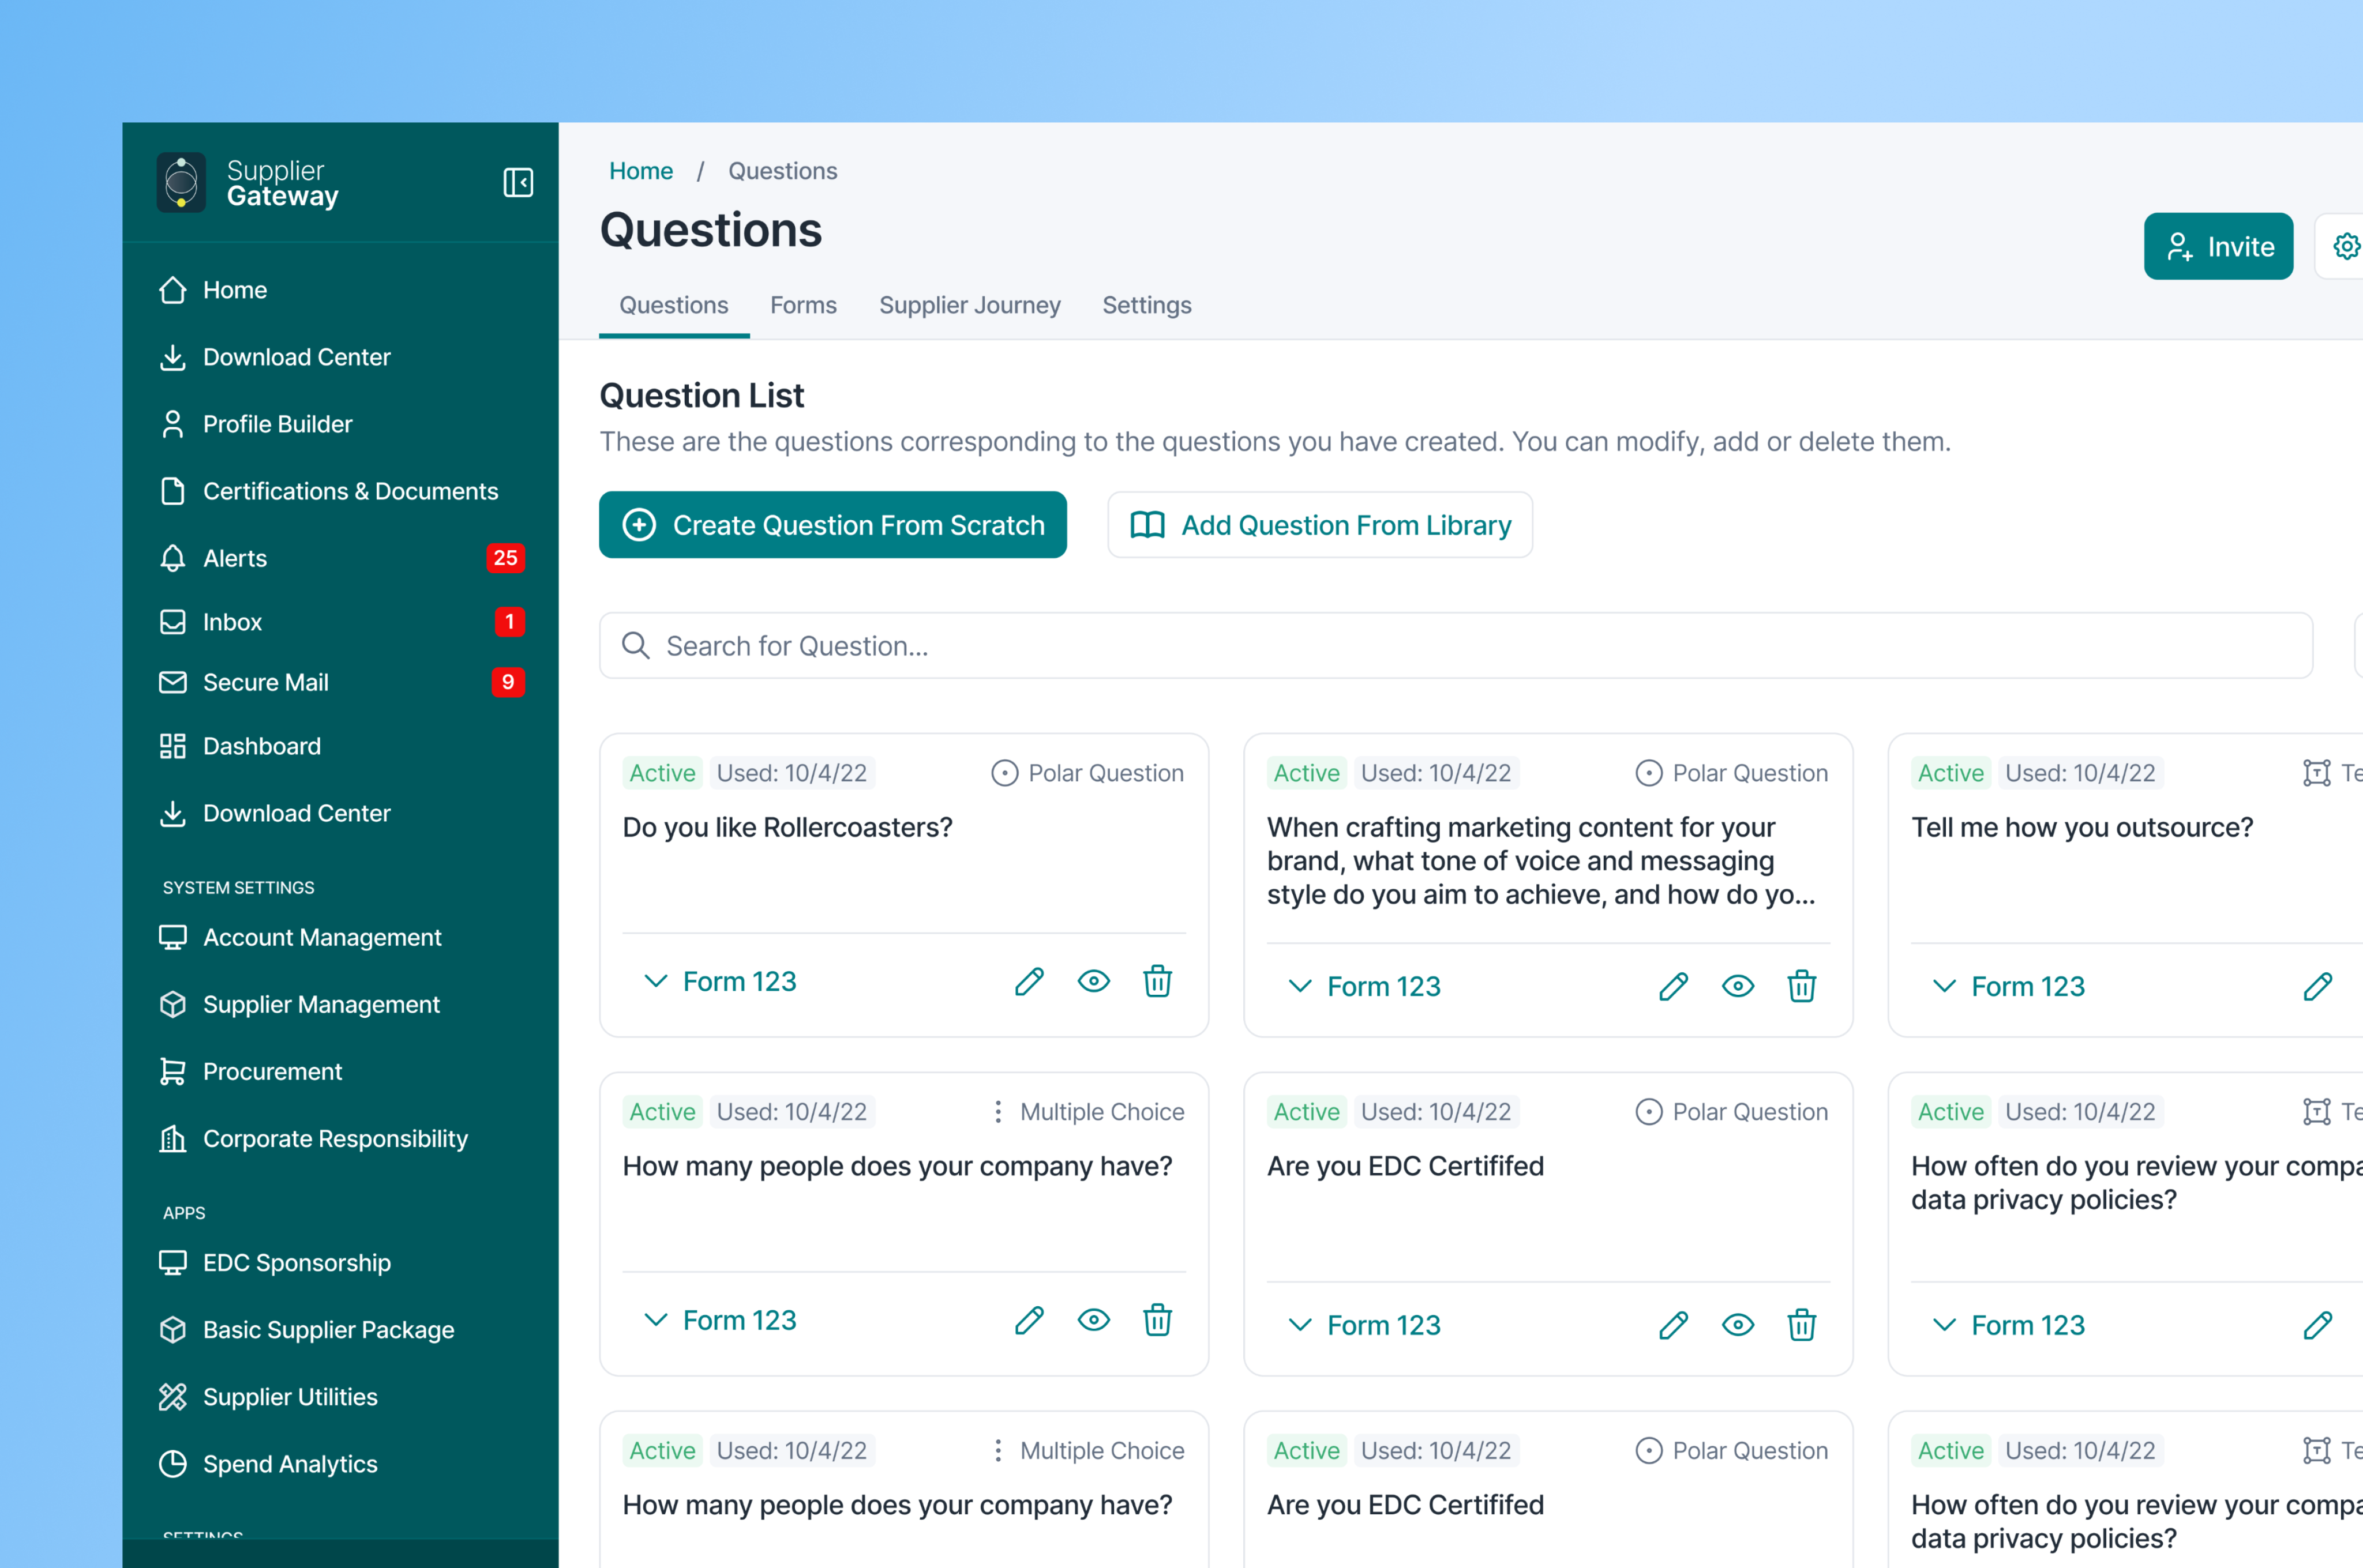The width and height of the screenshot is (2363, 1568).
Task: Click 'Multiple Choice' on middle-row 'How many people' card
Action: pos(1102,1112)
